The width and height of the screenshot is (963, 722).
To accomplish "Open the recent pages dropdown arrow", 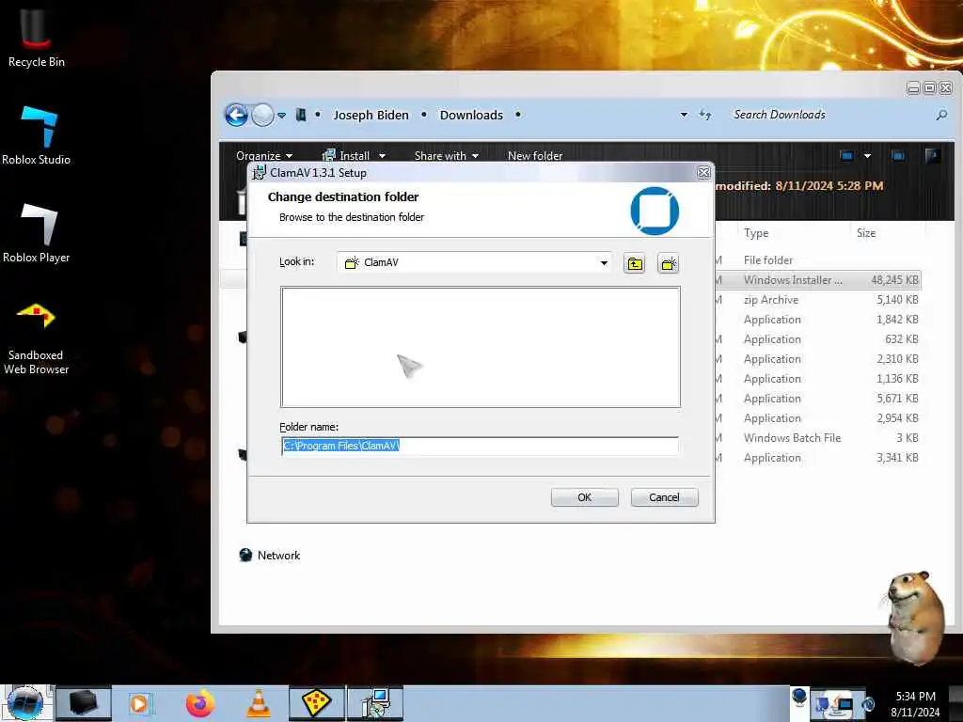I will coord(281,115).
